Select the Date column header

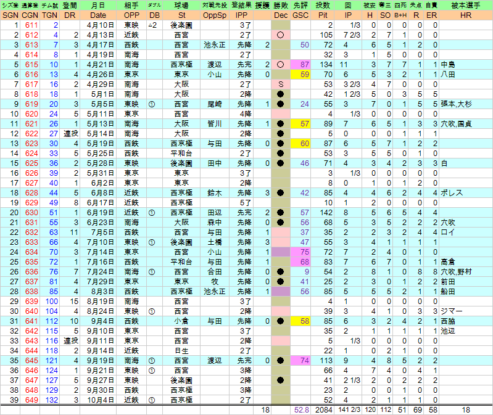(x=98, y=15)
